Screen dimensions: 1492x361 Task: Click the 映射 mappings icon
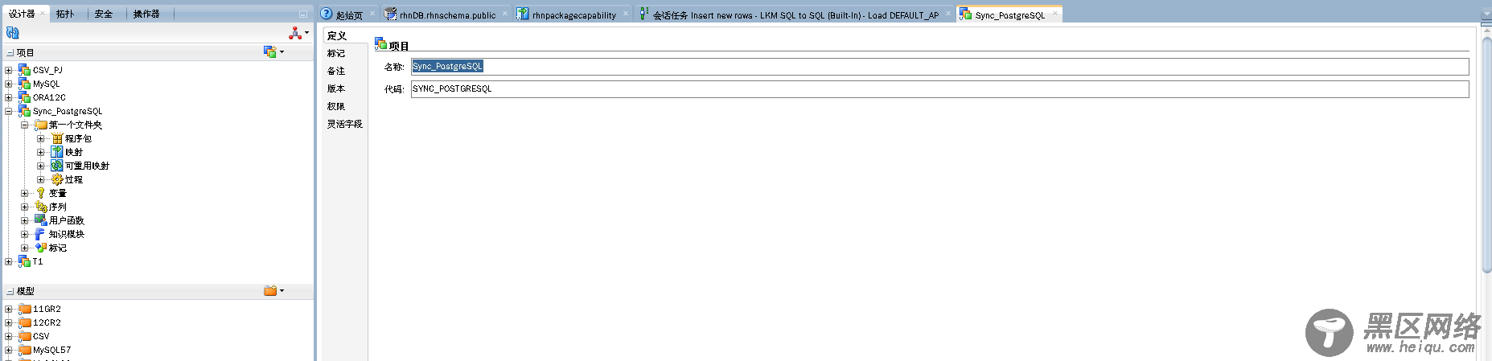57,152
